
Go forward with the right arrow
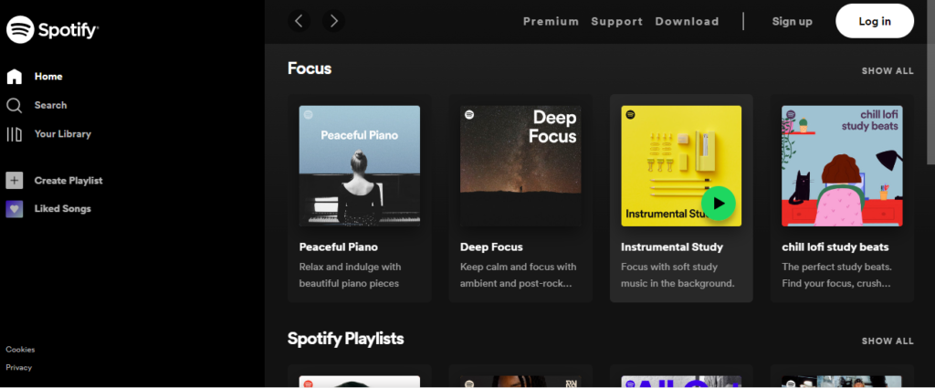[x=333, y=22]
